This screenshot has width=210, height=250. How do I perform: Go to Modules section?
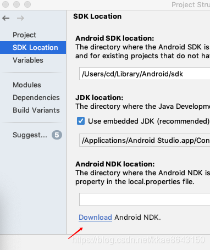[27, 85]
